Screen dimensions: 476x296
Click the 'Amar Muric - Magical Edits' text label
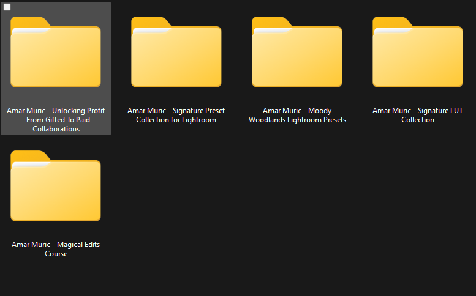[x=56, y=245]
